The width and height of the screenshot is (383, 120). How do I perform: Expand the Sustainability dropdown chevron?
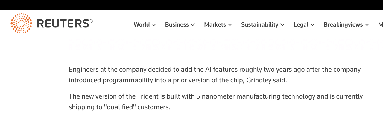pos(282,25)
